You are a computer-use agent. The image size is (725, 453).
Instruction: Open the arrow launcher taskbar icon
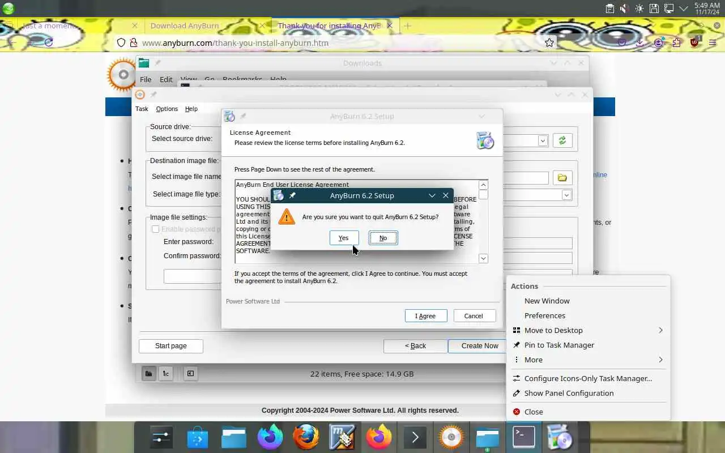click(415, 438)
